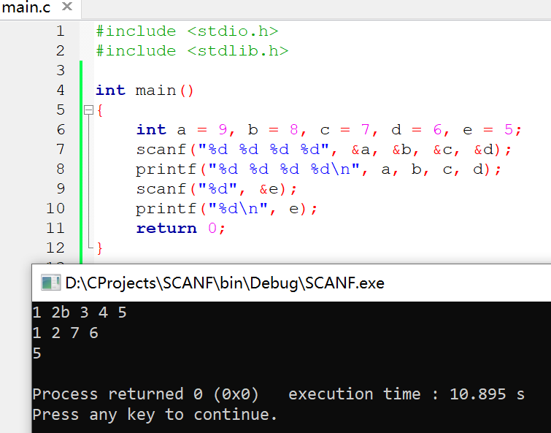Image resolution: width=551 pixels, height=433 pixels.
Task: Click line number 4 in gutter
Action: click(61, 91)
